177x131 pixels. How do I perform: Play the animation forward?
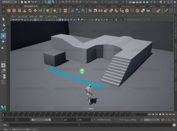163,114
